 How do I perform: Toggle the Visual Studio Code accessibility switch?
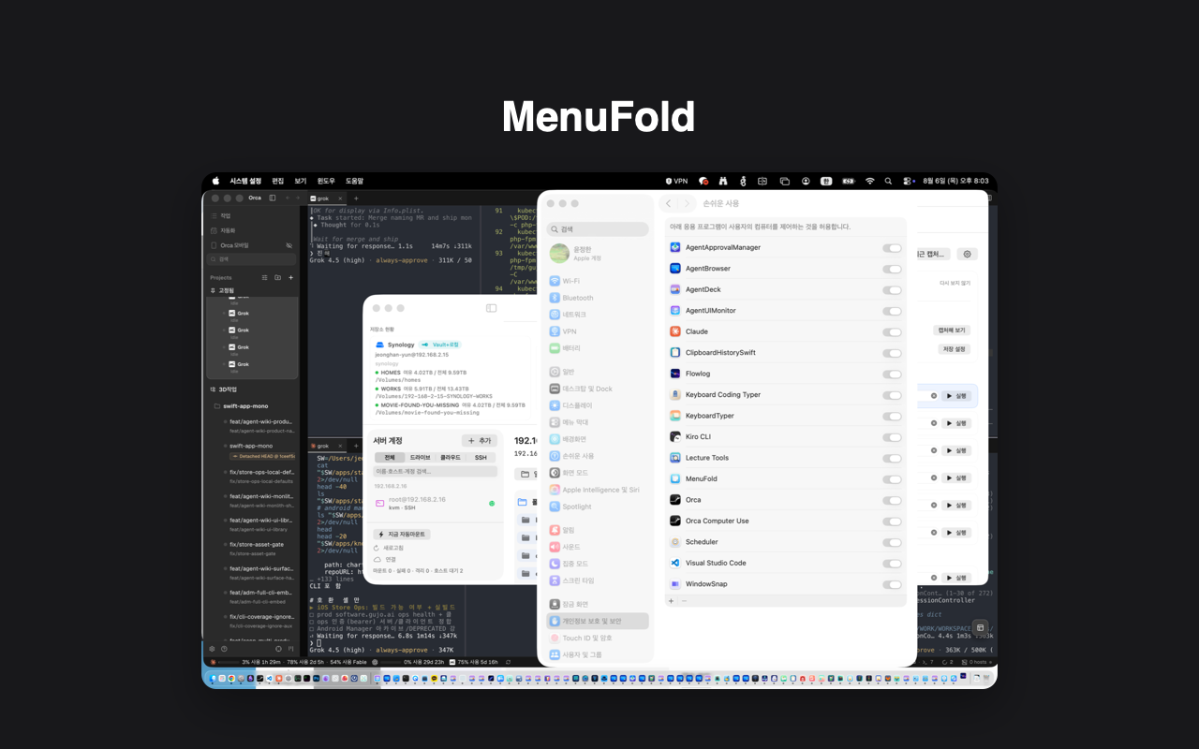[x=892, y=564]
